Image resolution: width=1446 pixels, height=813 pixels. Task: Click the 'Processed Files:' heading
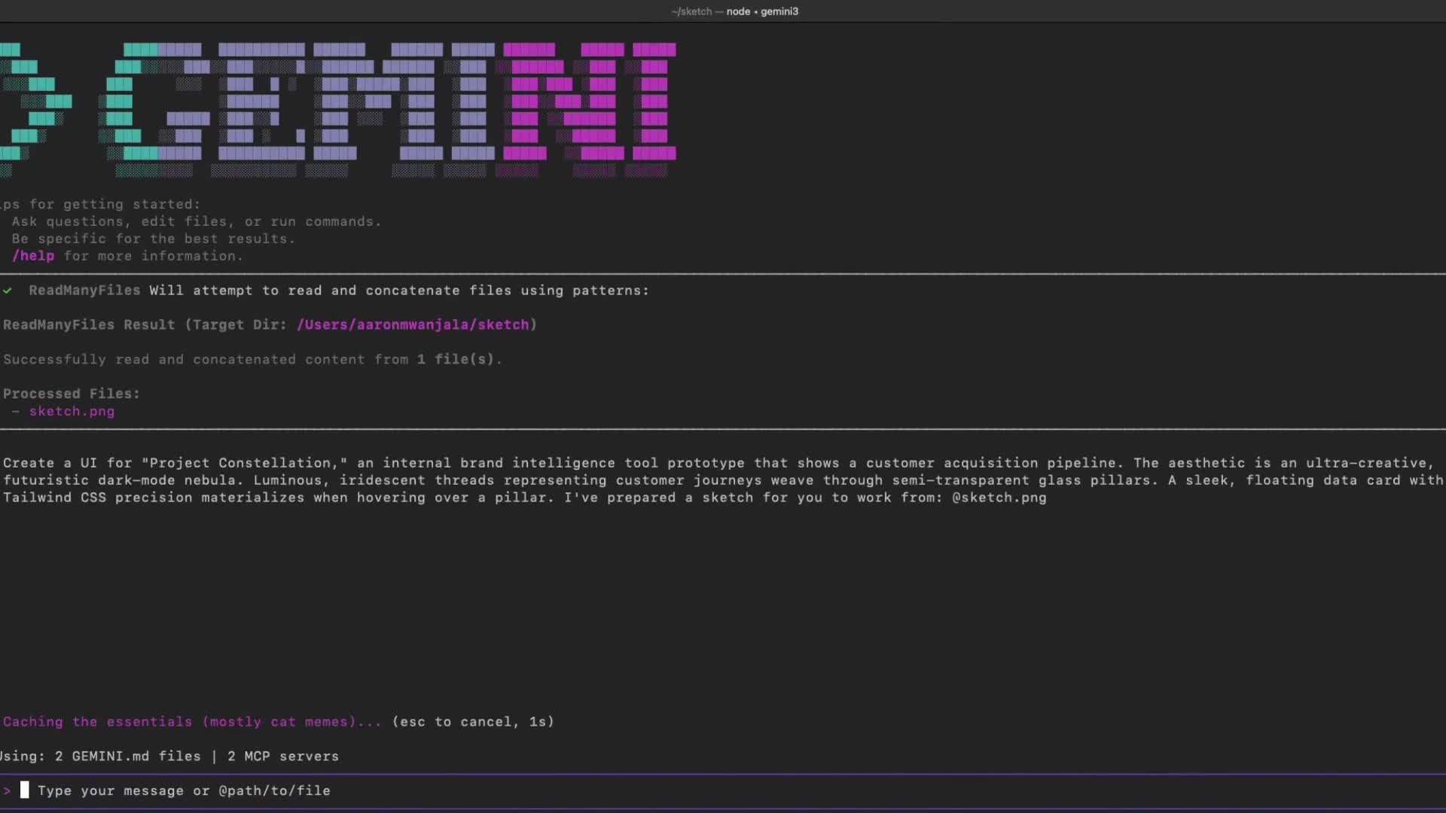pos(72,394)
